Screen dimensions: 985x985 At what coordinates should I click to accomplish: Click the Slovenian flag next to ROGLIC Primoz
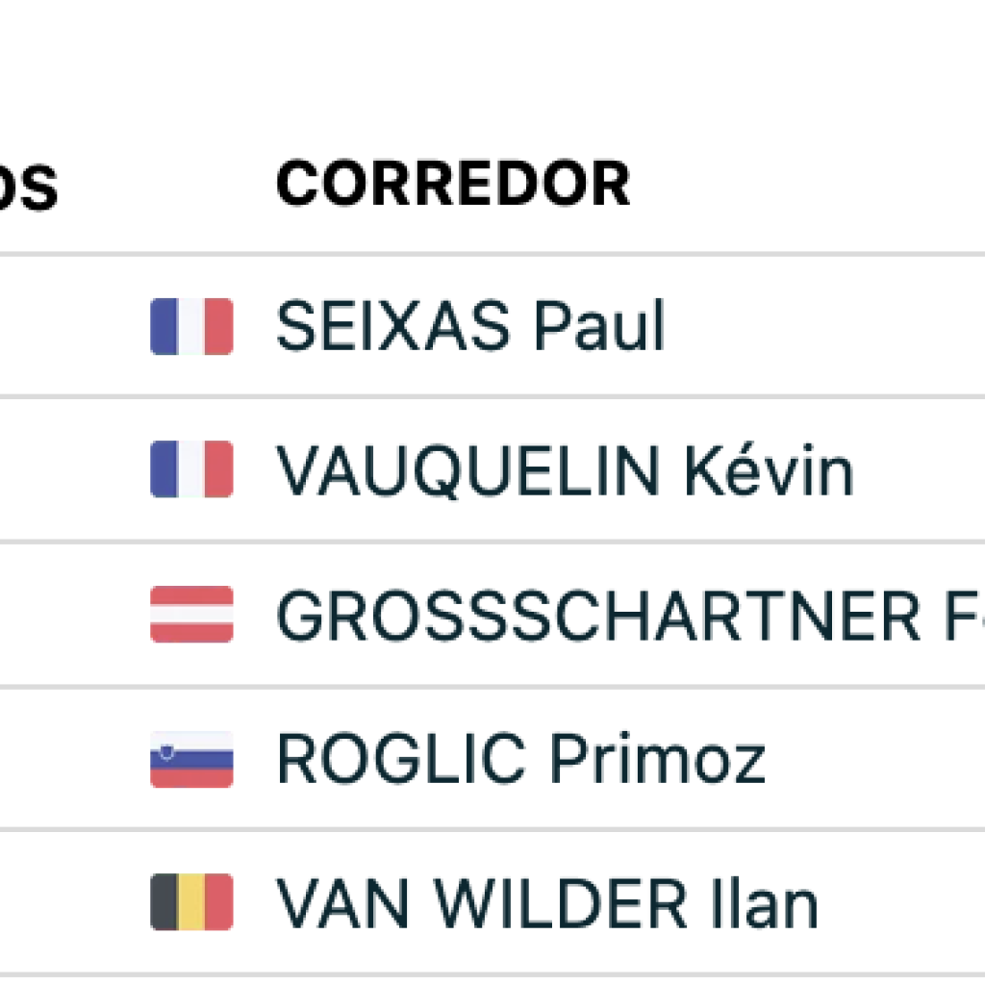click(191, 759)
